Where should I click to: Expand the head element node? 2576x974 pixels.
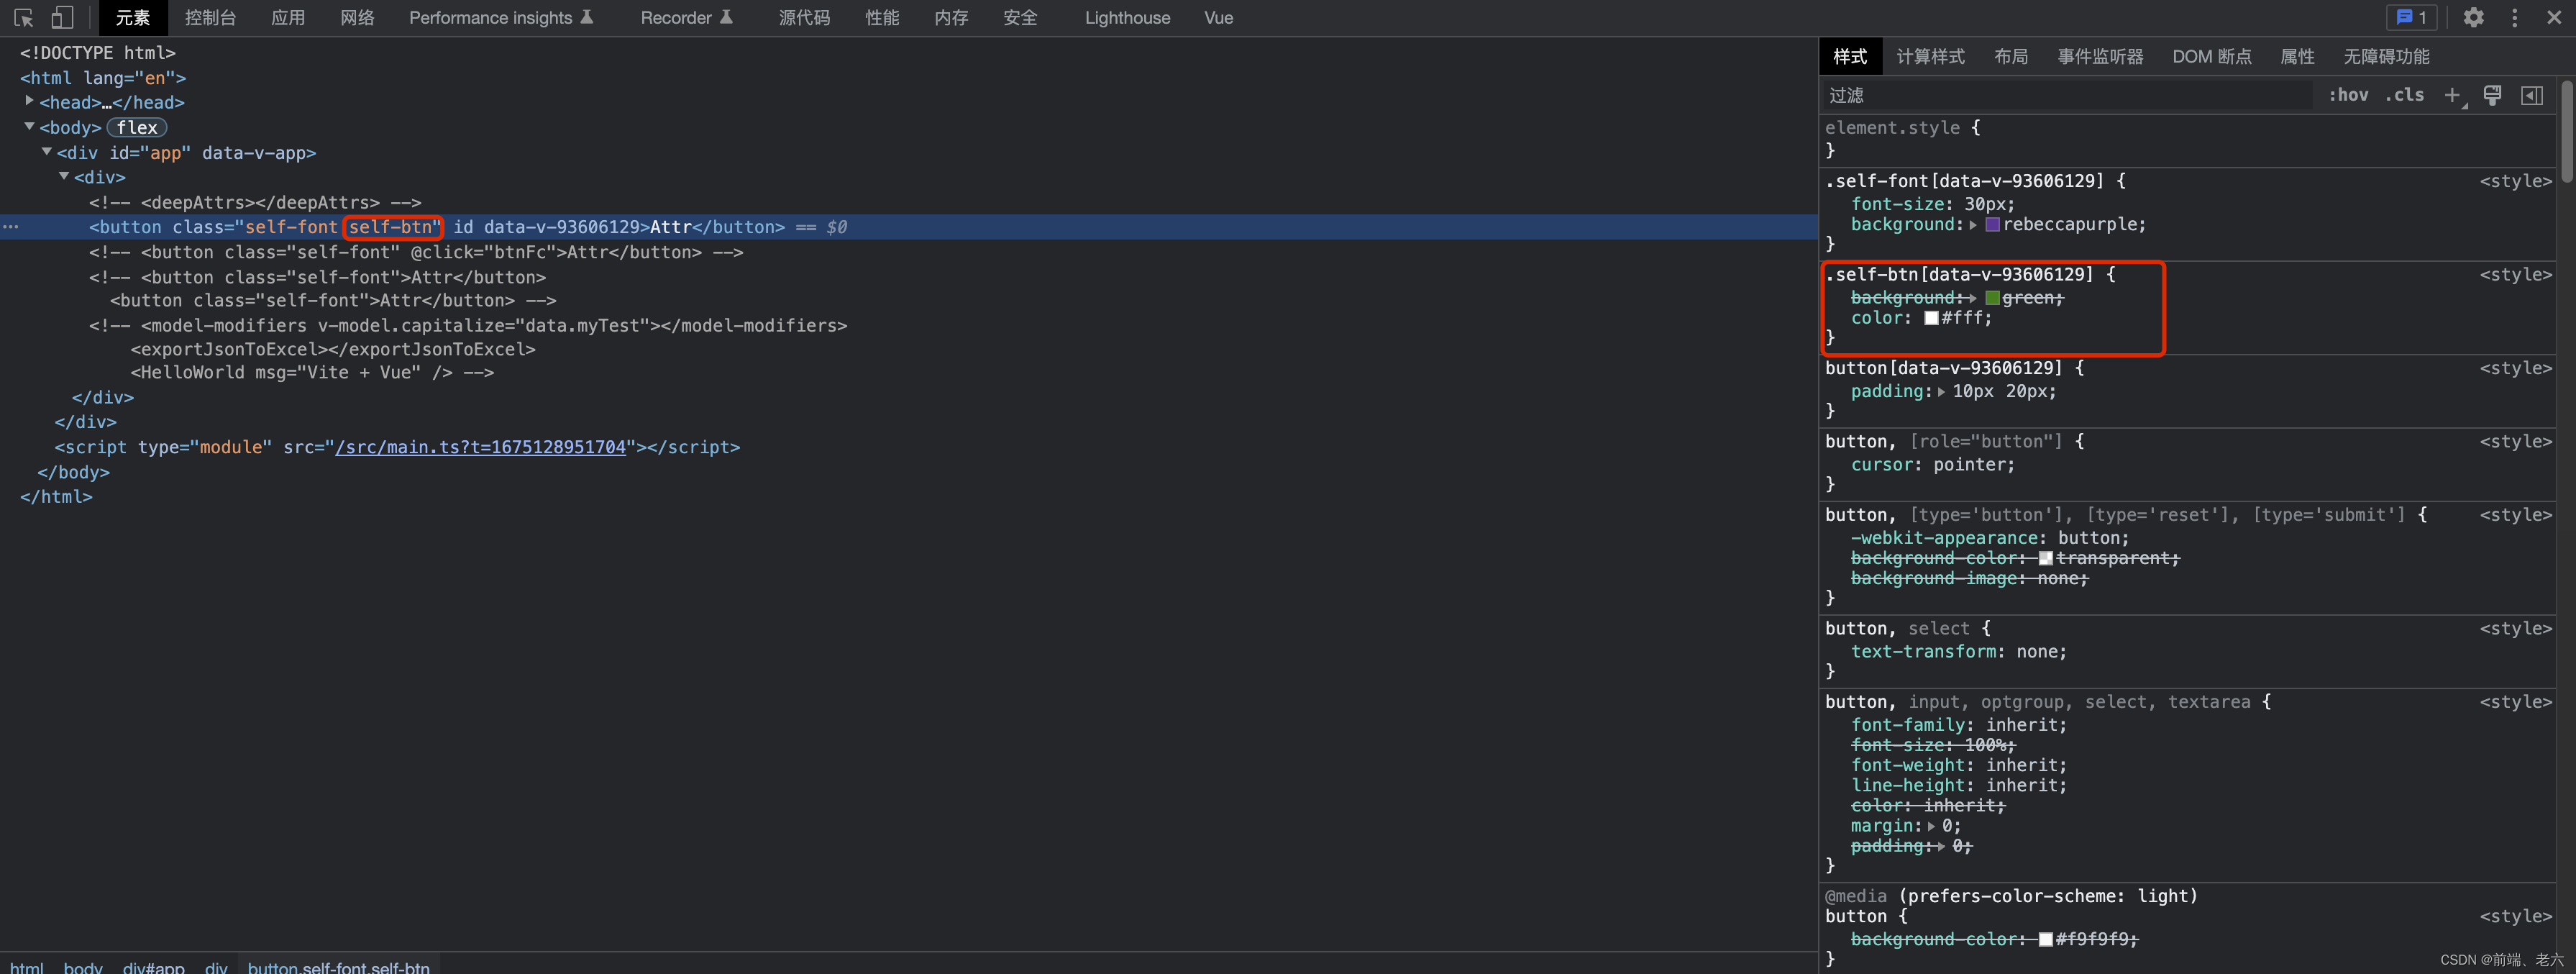tap(29, 101)
